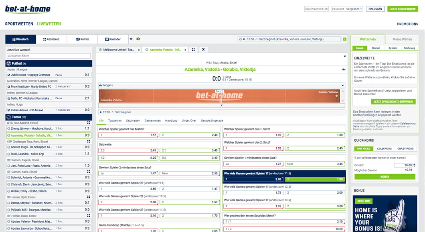Open statistics icon next to match title
Viewport: 425px width, 232px height.
(344, 70)
